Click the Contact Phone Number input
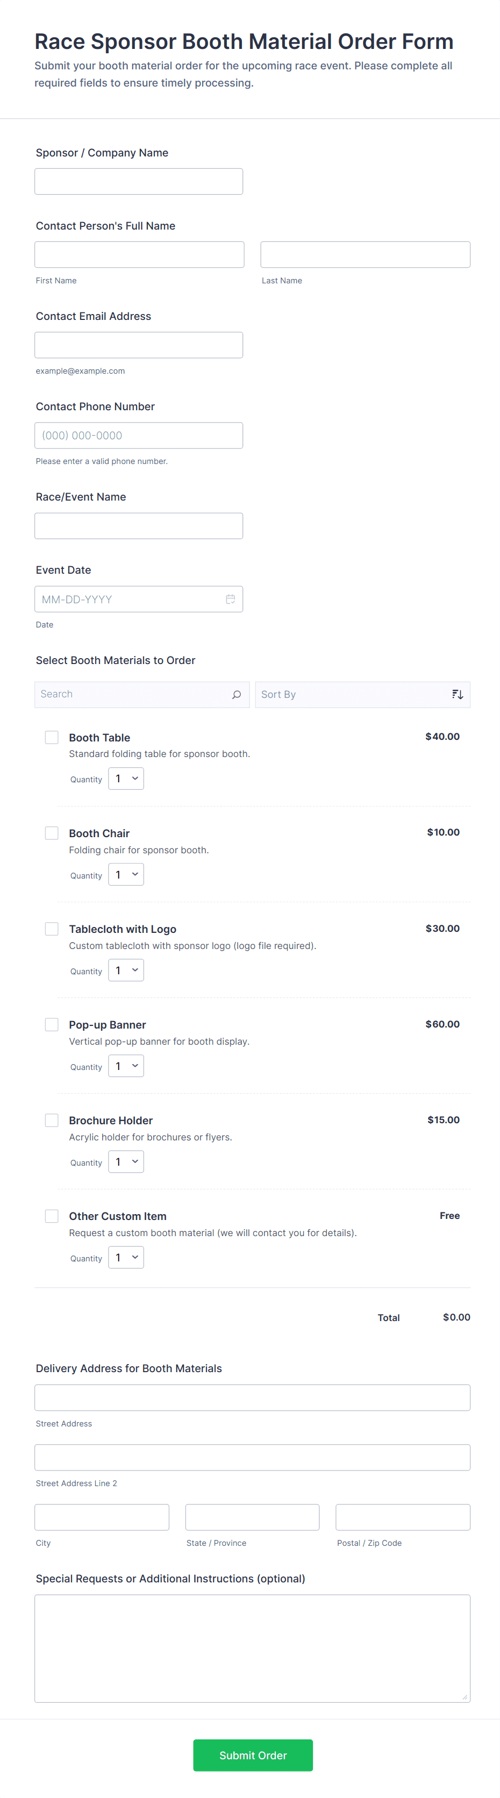 (x=138, y=436)
